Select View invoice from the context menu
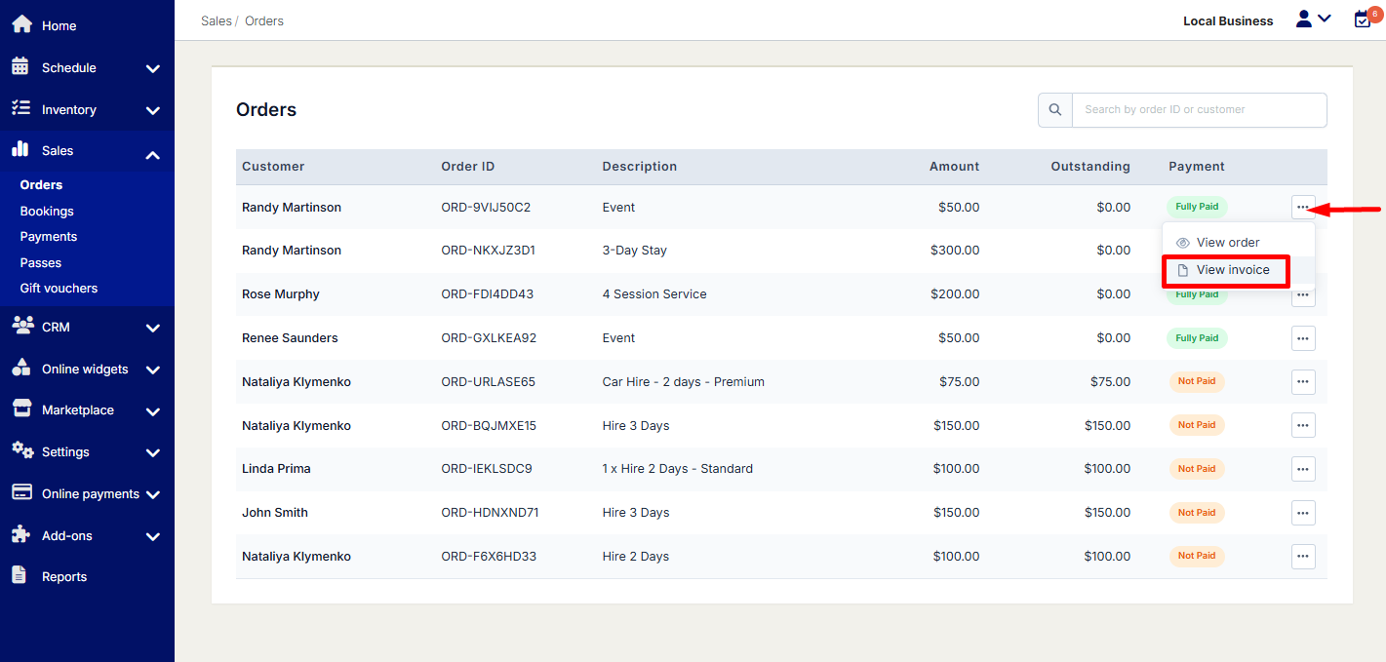This screenshot has height=662, width=1386. (1232, 270)
